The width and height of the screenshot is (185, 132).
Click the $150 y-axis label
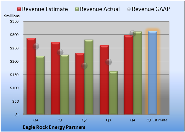tap(14, 75)
